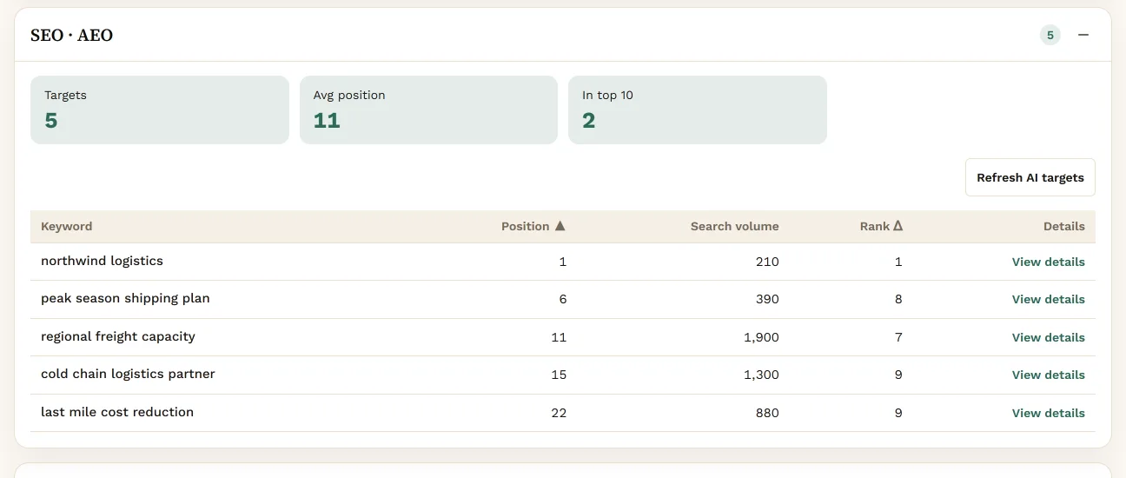Viewport: 1126px width, 478px height.
Task: View details for last mile cost reduction
Action: click(x=1049, y=413)
